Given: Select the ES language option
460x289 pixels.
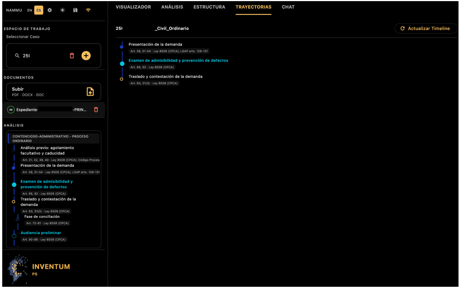Looking at the screenshot, I should [38, 10].
